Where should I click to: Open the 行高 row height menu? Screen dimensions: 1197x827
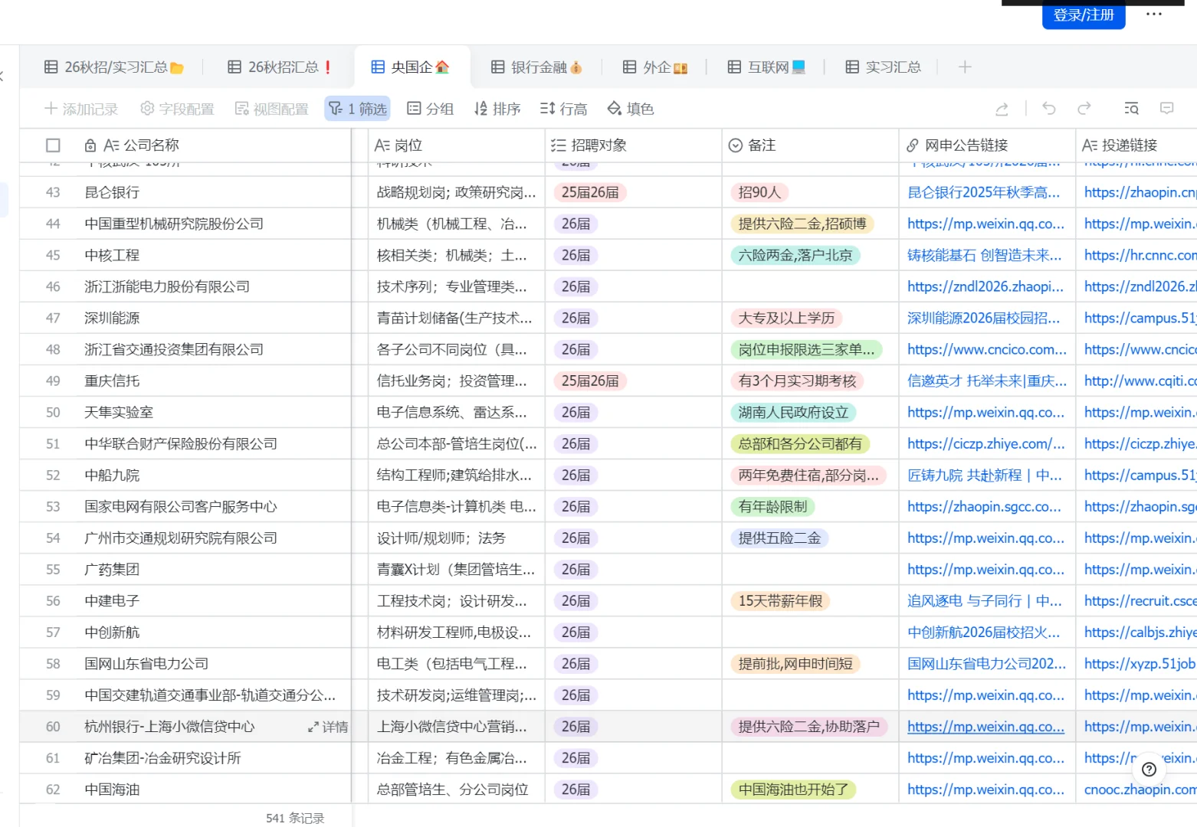[x=563, y=109]
